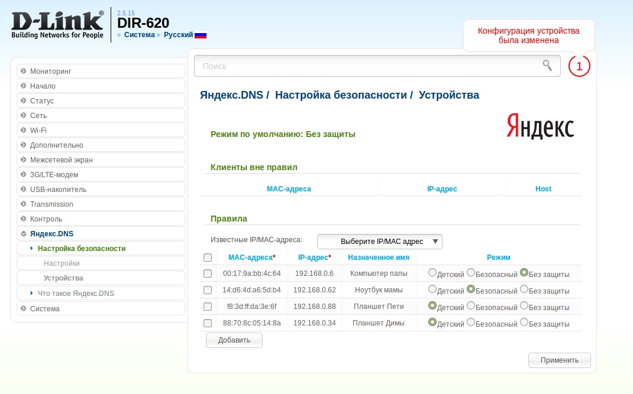The image size is (633, 394).
Task: Click the D-Link logo
Action: (x=57, y=25)
